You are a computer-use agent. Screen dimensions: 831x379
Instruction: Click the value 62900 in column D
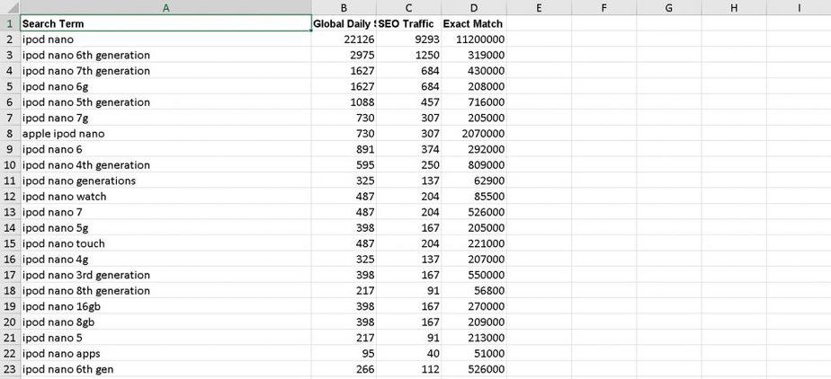(x=474, y=181)
